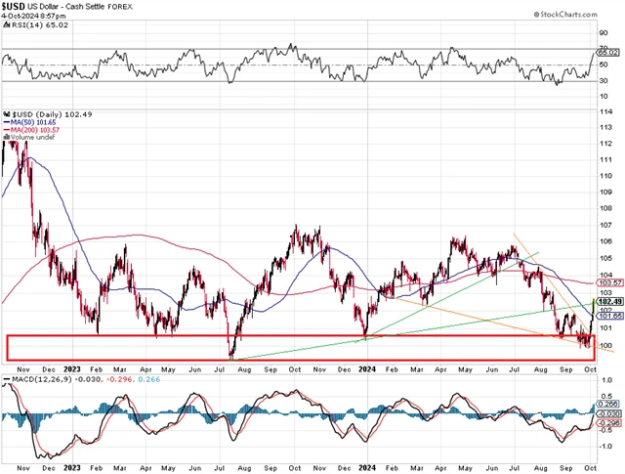Click the MACD(12,26,9) panel icon

(5, 380)
